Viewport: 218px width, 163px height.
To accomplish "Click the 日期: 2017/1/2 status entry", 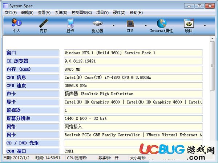I will pos(16,158).
